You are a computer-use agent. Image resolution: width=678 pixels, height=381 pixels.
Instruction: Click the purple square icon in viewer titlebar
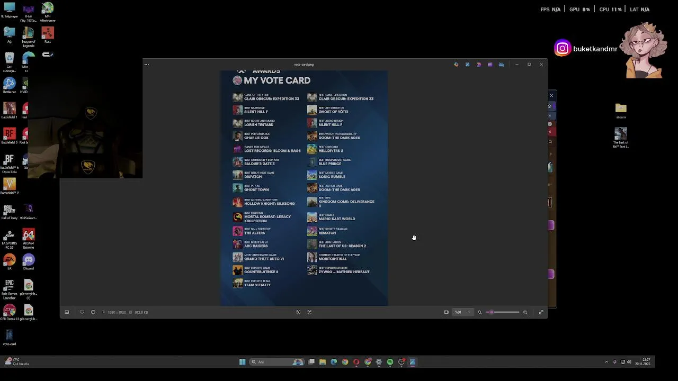[490, 65]
